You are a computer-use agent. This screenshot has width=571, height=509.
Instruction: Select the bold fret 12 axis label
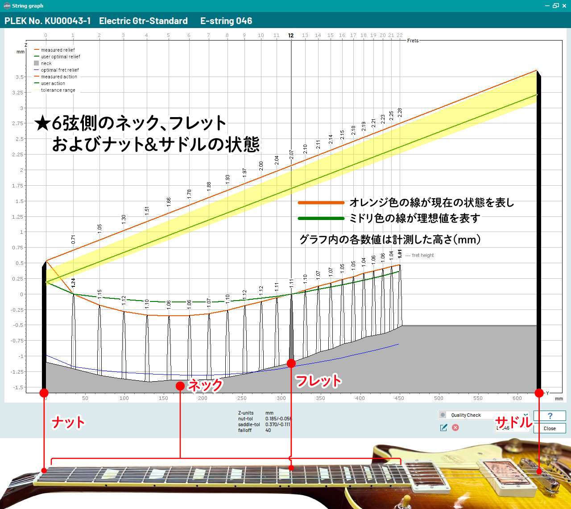pyautogui.click(x=291, y=35)
